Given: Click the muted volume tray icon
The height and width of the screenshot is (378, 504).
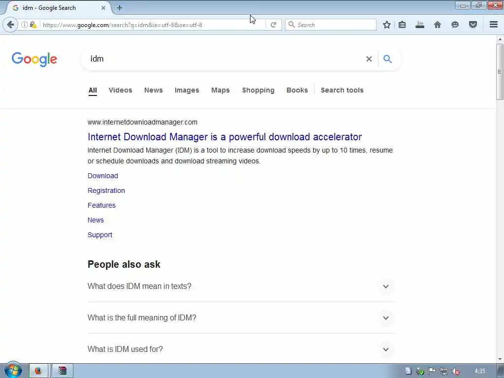Looking at the screenshot, I should (455, 371).
